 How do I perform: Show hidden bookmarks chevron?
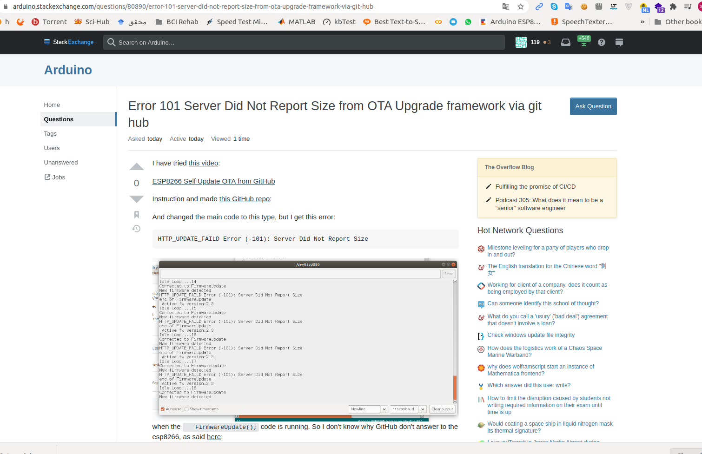pos(642,22)
